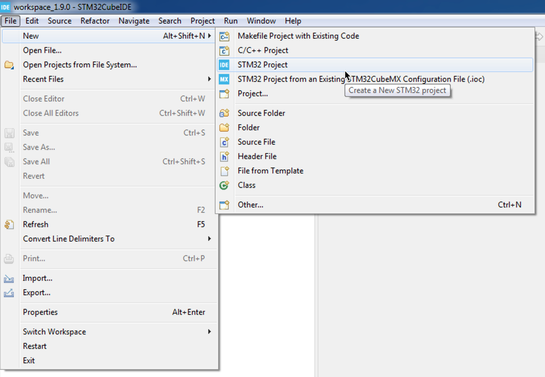Select the File from Template icon

coord(224,171)
